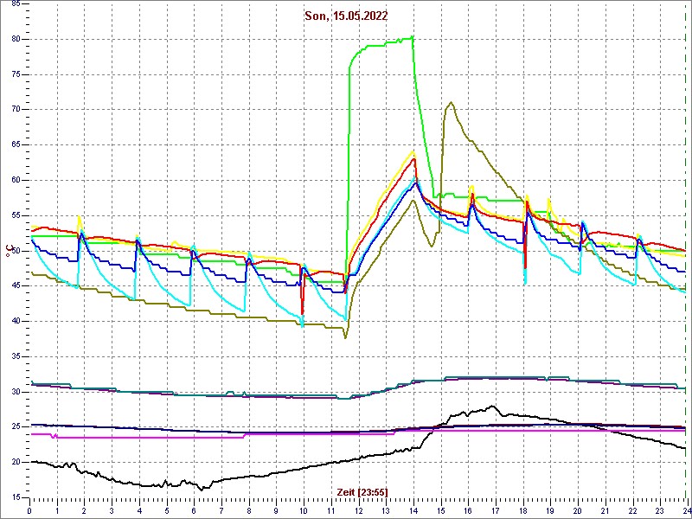692x519 pixels.
Task: Click the olive curve's minimum near hour 11.5
Action: click(x=345, y=337)
